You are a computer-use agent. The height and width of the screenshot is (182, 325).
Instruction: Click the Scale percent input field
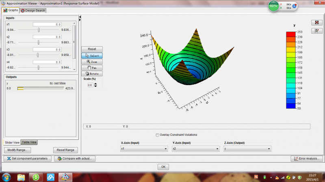[90, 85]
